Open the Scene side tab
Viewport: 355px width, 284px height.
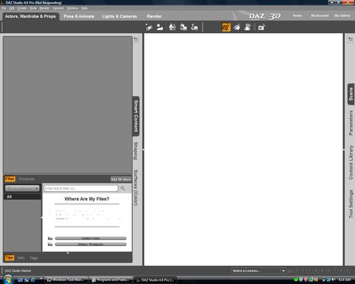[351, 94]
